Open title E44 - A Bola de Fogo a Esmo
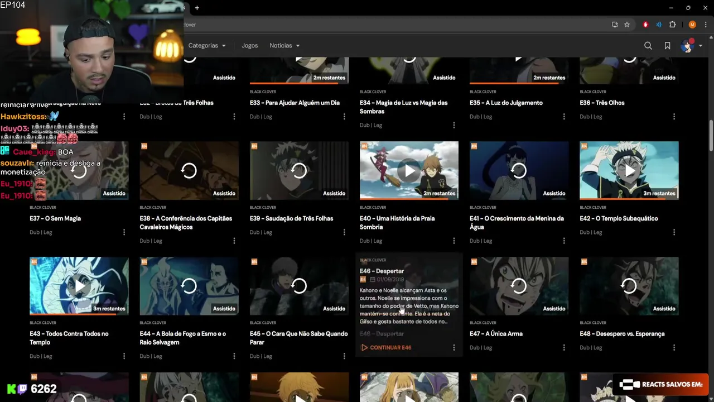The height and width of the screenshot is (402, 714). point(183,338)
